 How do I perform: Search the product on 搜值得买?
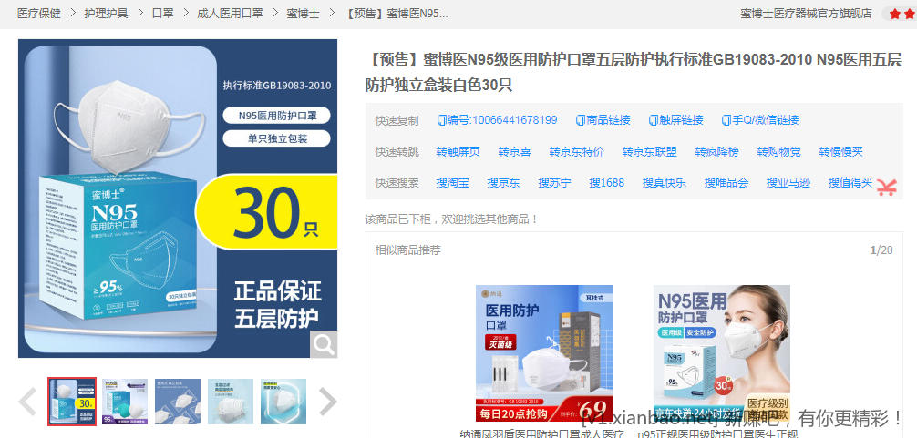(850, 183)
